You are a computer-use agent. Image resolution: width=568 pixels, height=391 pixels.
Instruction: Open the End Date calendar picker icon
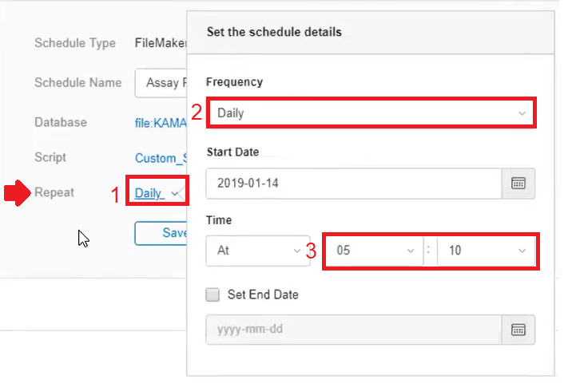click(x=518, y=330)
